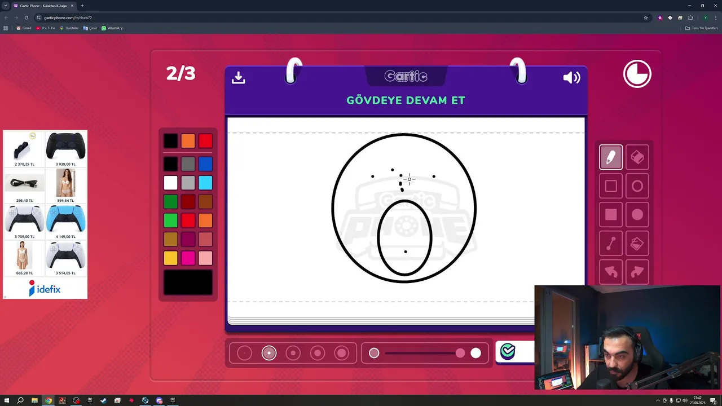The image size is (722, 406).
Task: Click the address bar URL field
Action: [338, 17]
